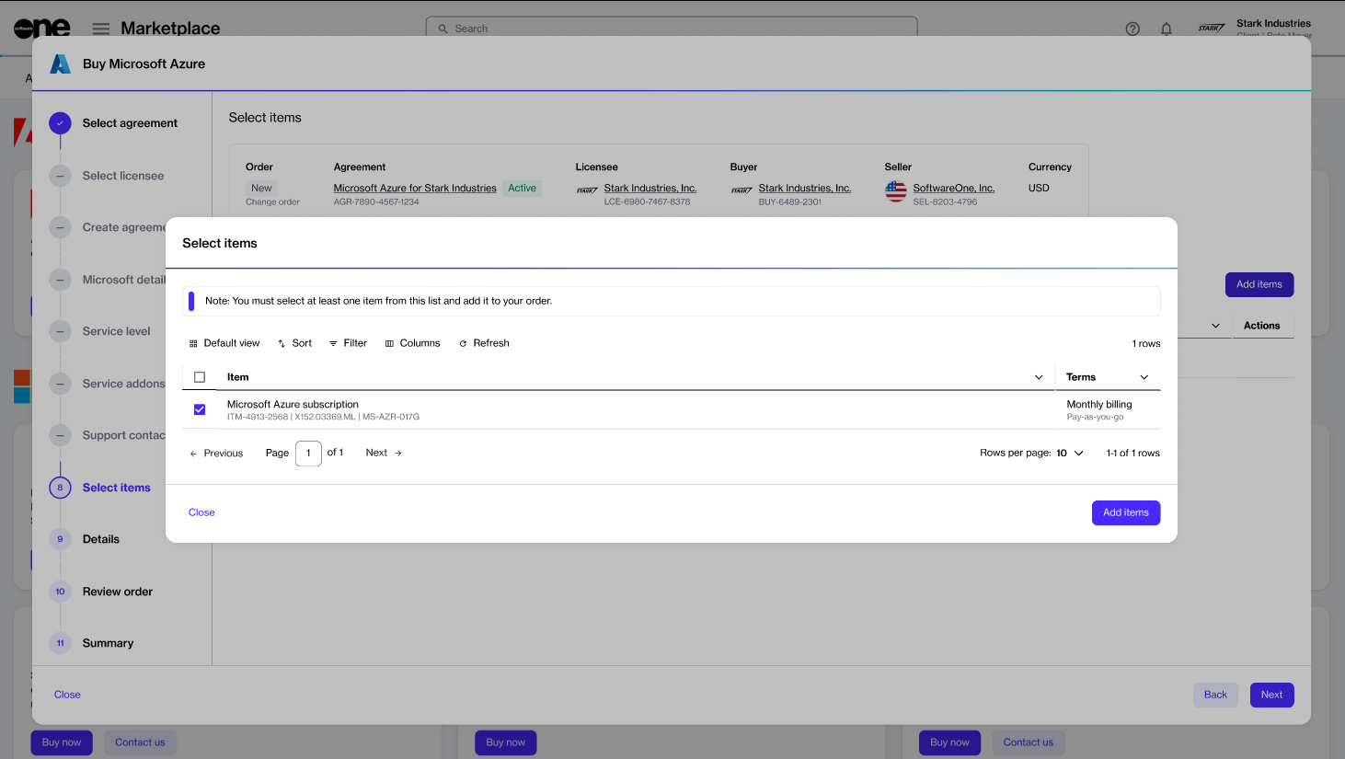Click the Select agreement completed step circle
This screenshot has height=759, width=1345.
click(x=60, y=123)
